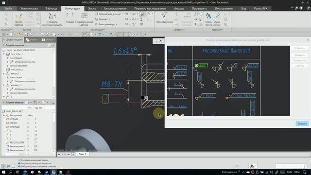Collapse the Дерево чертежа panel

[3, 45]
